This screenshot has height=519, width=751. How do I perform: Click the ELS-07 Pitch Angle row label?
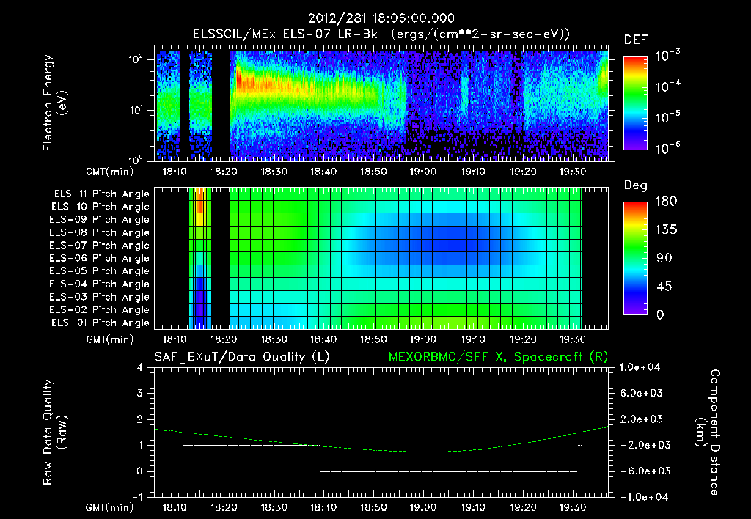click(100, 245)
